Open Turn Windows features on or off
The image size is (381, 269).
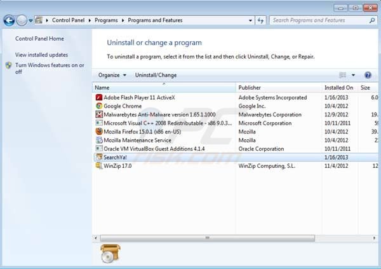pyautogui.click(x=50, y=69)
